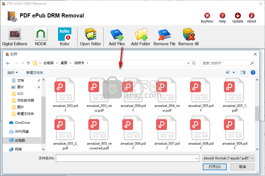Expand the view options dropdown arrow
Viewport: 265px width, 176px height.
234,72
